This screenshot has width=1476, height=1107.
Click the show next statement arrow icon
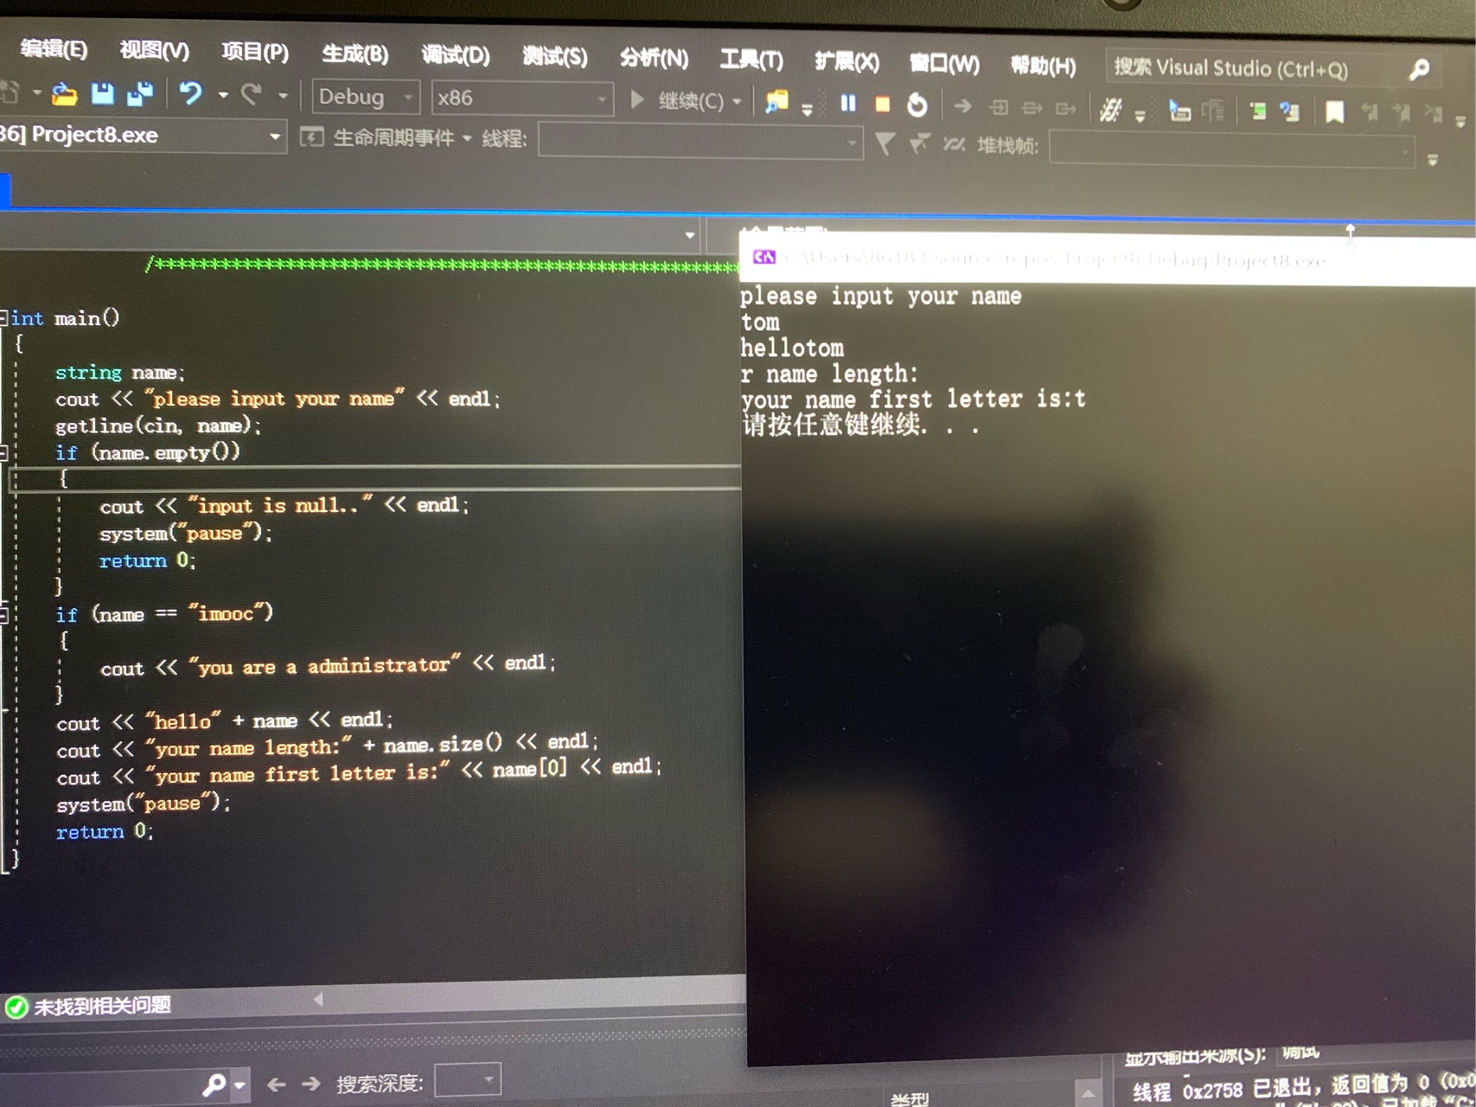(962, 106)
